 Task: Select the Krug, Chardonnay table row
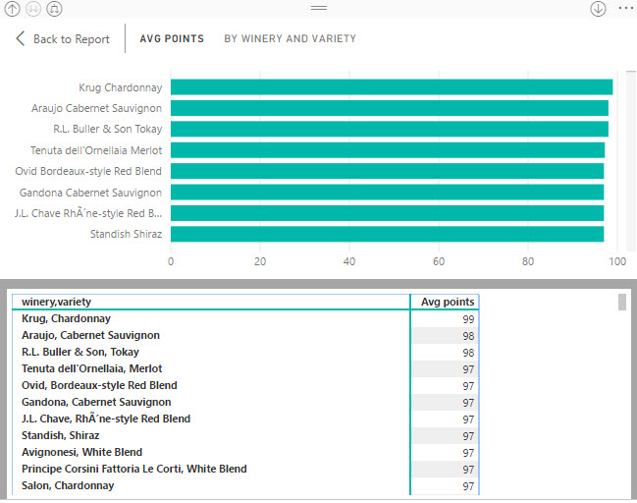[245, 318]
